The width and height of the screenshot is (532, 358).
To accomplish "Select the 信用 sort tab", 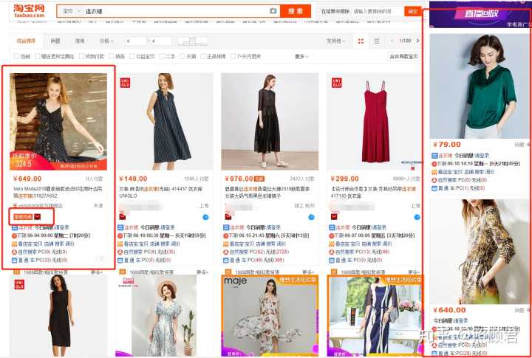I will (80, 41).
